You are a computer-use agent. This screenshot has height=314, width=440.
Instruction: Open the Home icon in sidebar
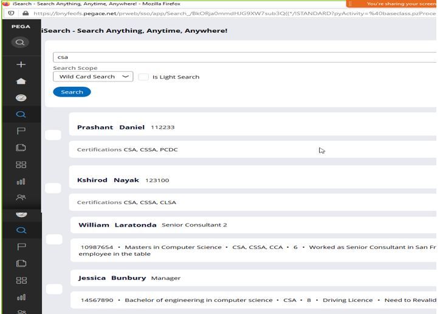coord(21,81)
